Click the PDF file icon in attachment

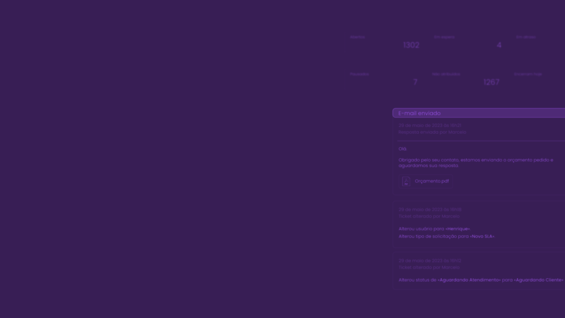[406, 181]
